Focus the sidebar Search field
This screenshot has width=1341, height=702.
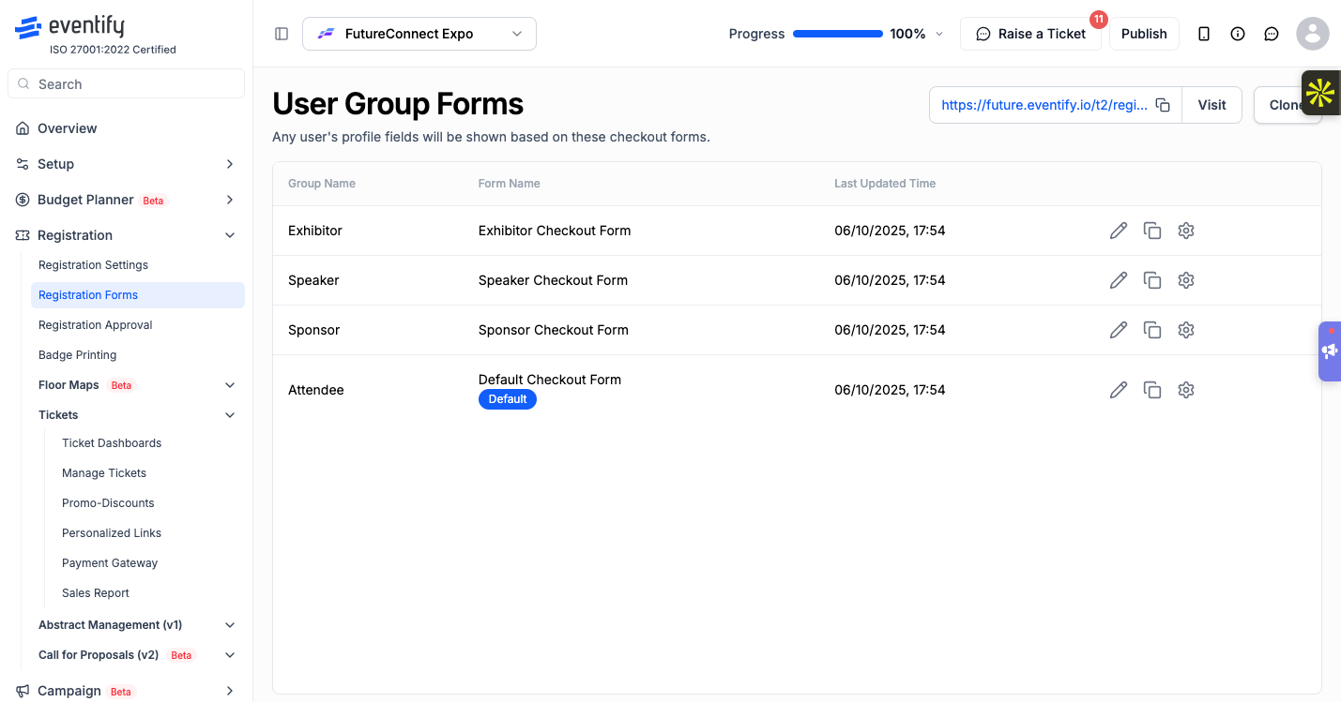point(126,83)
